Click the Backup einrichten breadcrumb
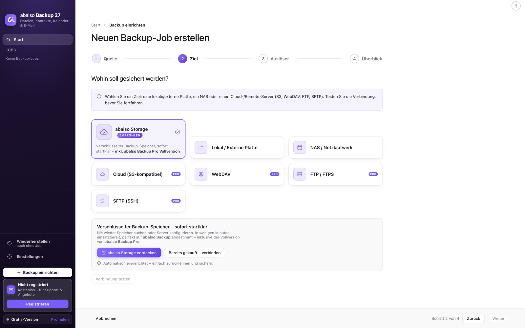 (127, 25)
